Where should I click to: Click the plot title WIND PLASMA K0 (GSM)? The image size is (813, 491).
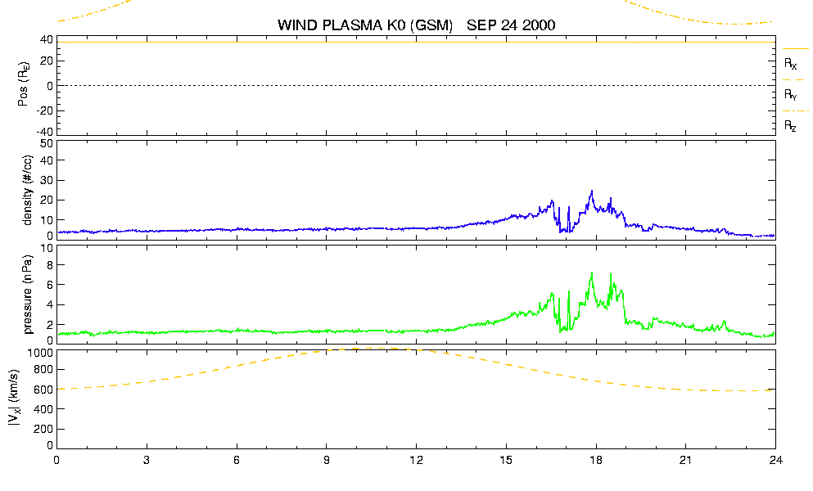tap(365, 25)
